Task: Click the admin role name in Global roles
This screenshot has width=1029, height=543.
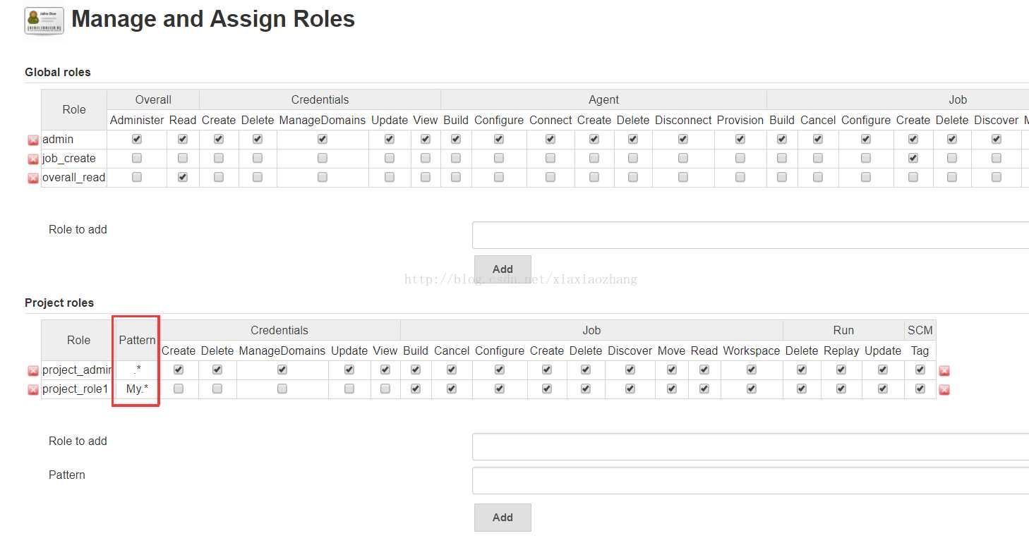Action: [58, 140]
